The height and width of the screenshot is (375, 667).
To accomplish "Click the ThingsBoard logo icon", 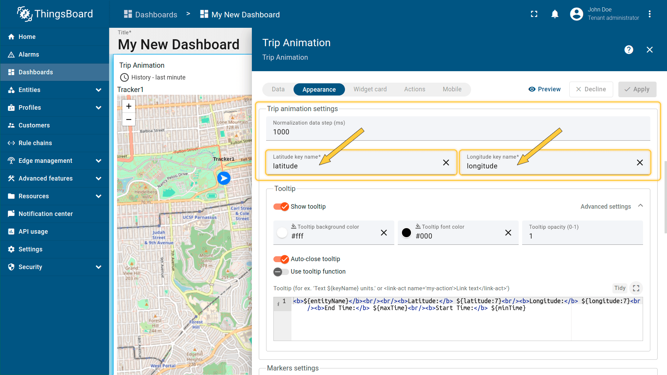I will click(25, 14).
